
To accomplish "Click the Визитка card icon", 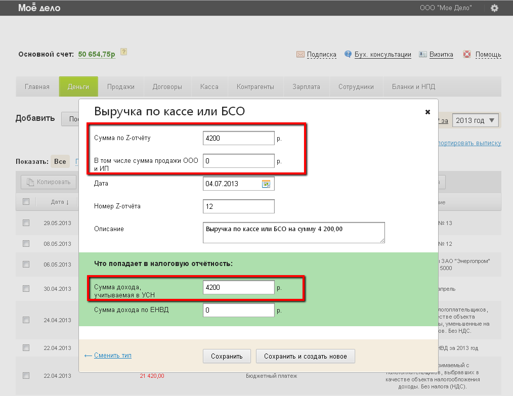I will pyautogui.click(x=423, y=55).
